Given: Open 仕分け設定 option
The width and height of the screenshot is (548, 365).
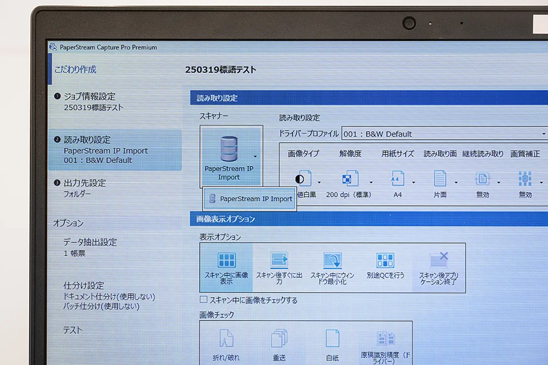Looking at the screenshot, I should pyautogui.click(x=83, y=286).
